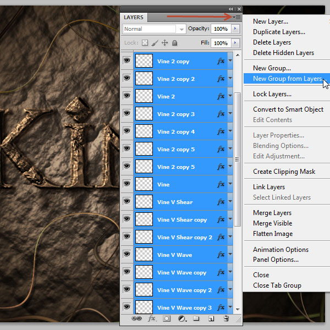Expand the Opacity slider arrow
330x330 pixels.
point(235,29)
